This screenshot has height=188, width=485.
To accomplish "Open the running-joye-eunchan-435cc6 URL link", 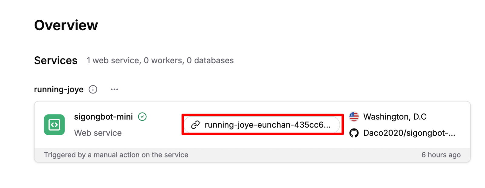I will [262, 125].
